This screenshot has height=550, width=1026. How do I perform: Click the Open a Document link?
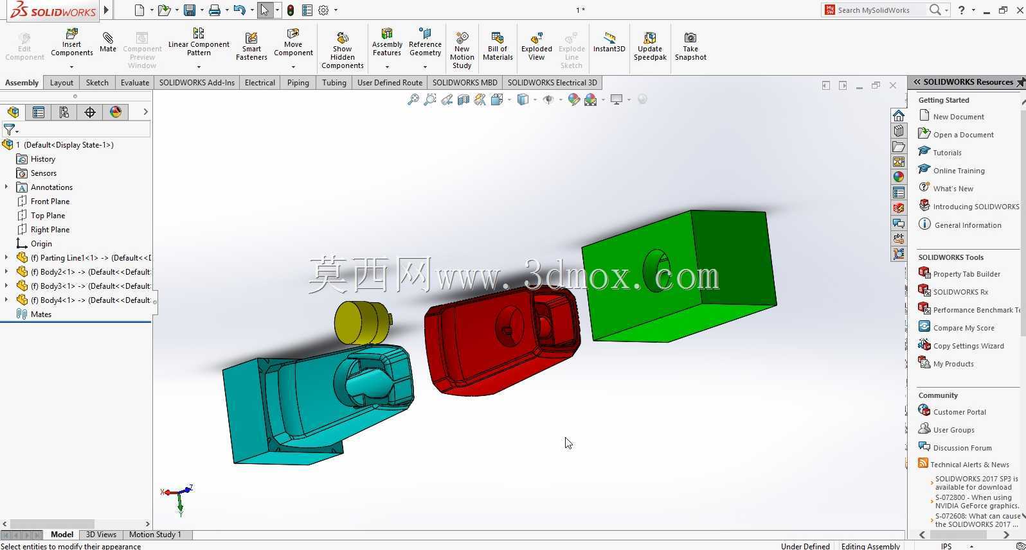(963, 135)
